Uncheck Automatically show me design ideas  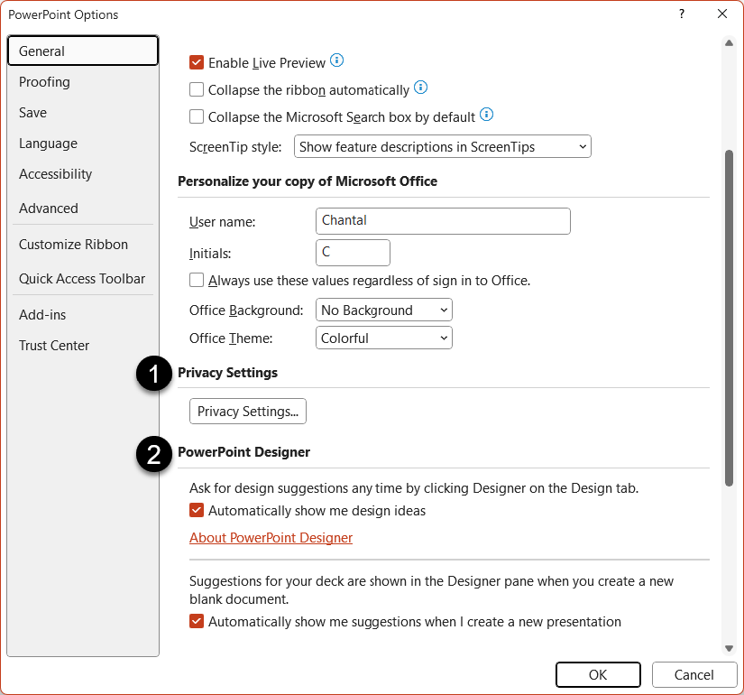coord(197,510)
